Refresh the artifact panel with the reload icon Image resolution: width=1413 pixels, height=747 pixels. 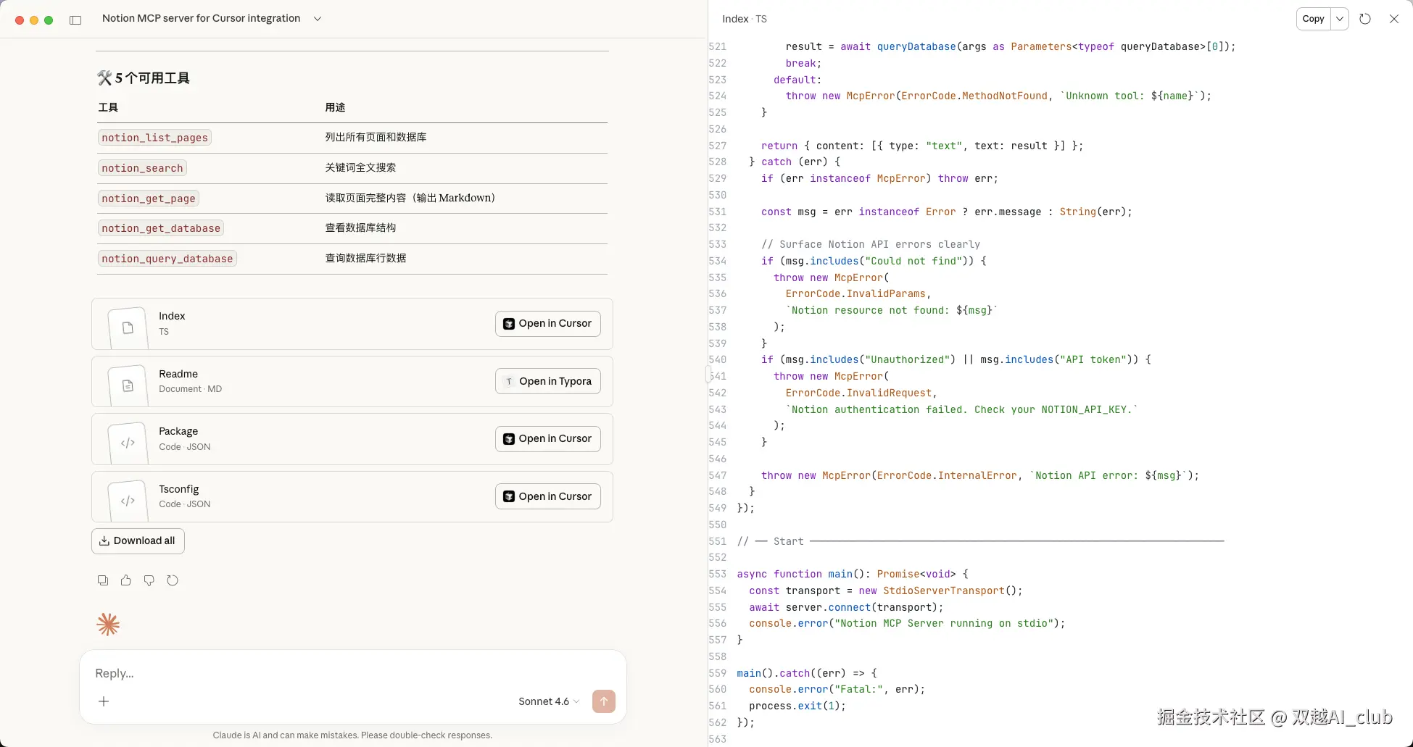click(1365, 19)
